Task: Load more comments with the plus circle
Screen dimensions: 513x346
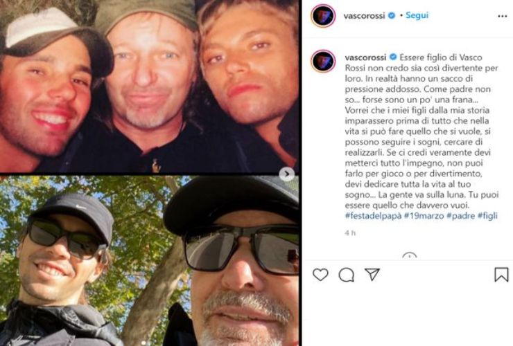Action: (409, 257)
